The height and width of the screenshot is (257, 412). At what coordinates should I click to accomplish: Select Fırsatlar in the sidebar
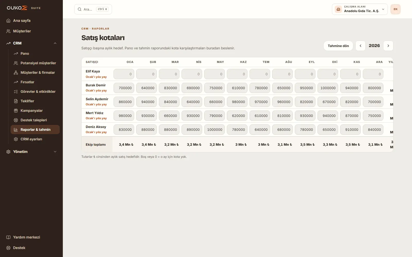pos(35,82)
